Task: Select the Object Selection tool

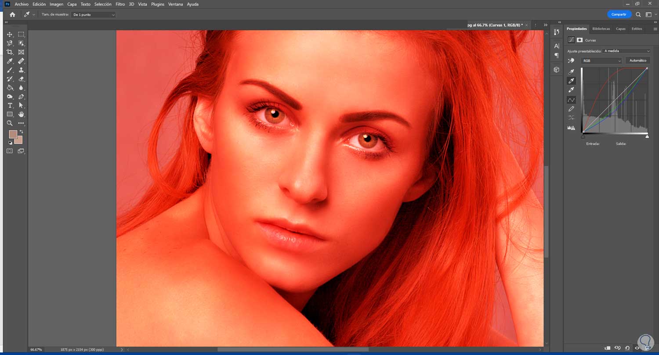Action: click(x=21, y=43)
